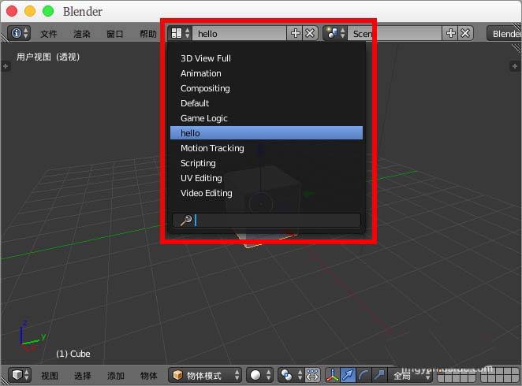Screen dimensions: 522x386
Task: Click the Scene name field
Action: coord(395,33)
